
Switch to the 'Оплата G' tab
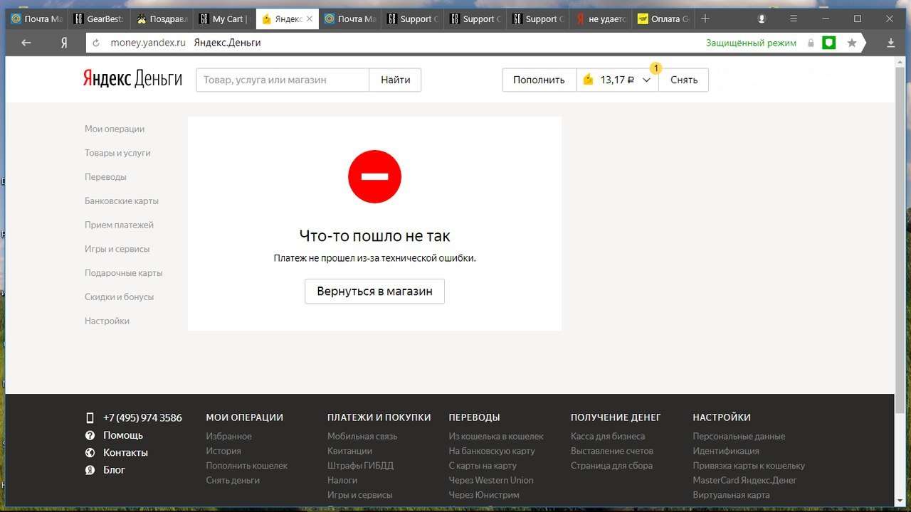663,19
